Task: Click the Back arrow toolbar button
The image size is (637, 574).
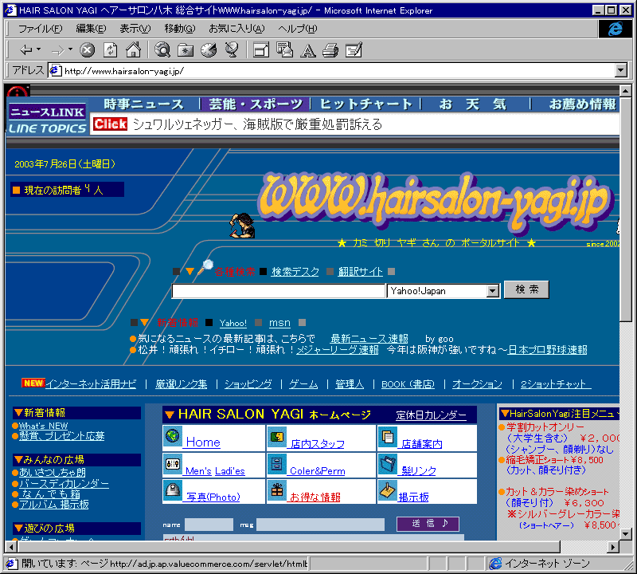Action: pyautogui.click(x=25, y=50)
